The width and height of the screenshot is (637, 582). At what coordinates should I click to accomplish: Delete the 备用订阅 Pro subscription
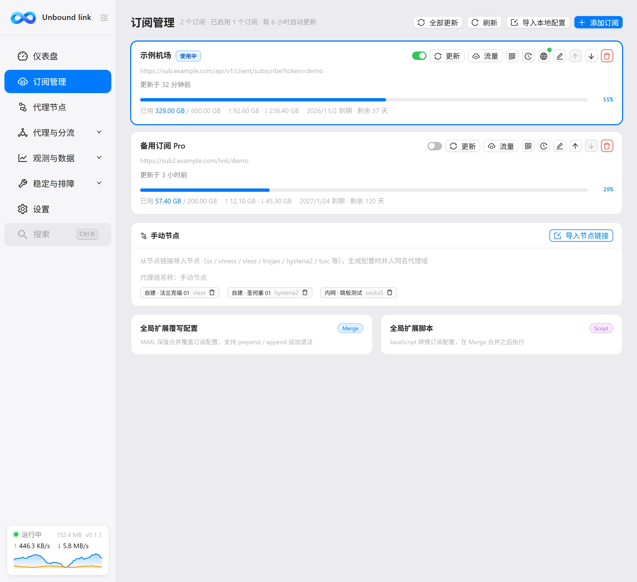[x=607, y=146]
